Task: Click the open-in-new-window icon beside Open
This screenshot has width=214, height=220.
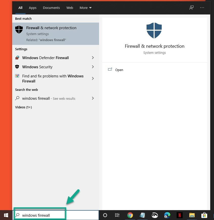Action: pos(110,69)
